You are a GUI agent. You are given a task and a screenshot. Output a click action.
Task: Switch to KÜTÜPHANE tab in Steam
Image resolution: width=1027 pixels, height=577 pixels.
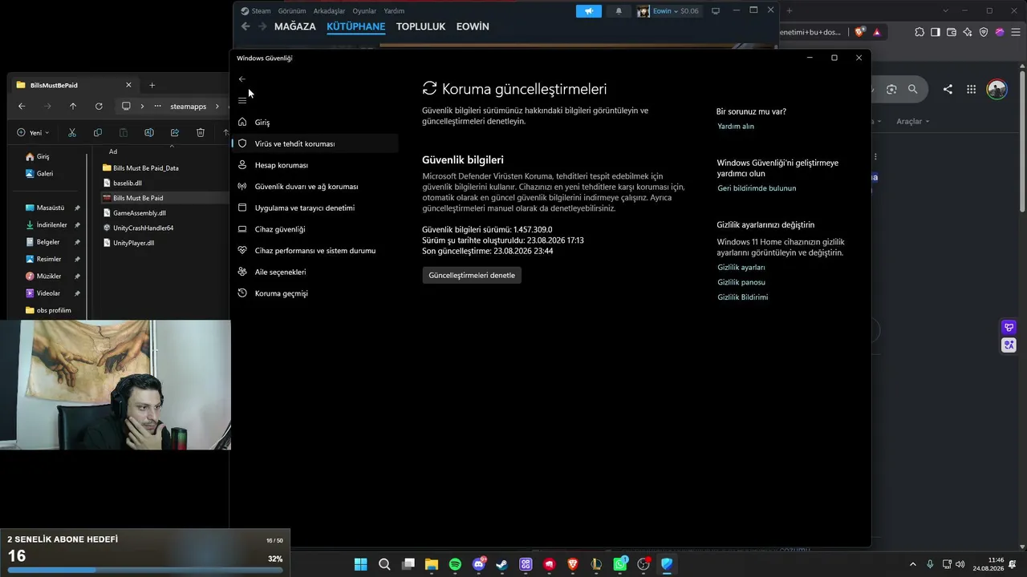pyautogui.click(x=356, y=26)
